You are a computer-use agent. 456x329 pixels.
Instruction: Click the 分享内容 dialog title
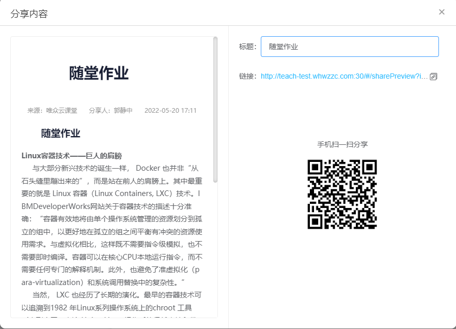pyautogui.click(x=29, y=14)
